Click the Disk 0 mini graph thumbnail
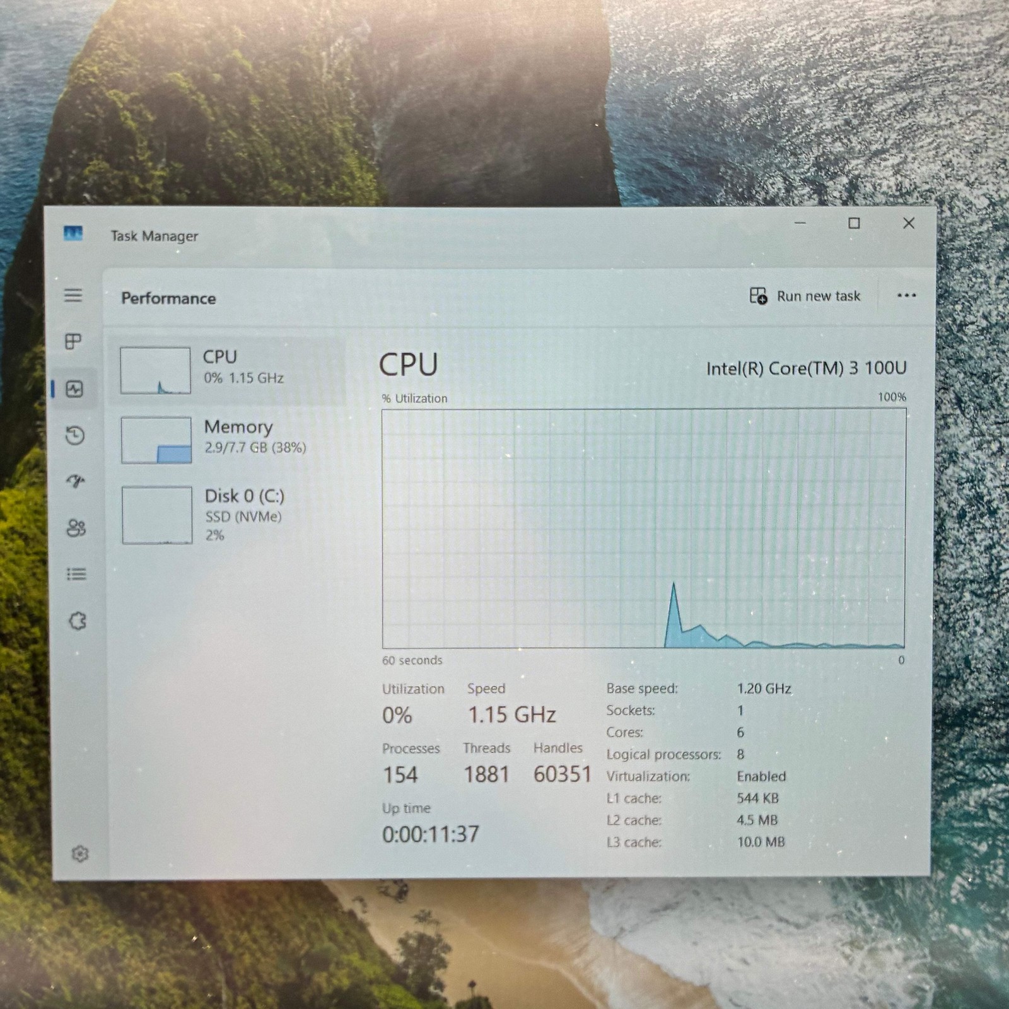This screenshot has height=1009, width=1009. pos(156,515)
